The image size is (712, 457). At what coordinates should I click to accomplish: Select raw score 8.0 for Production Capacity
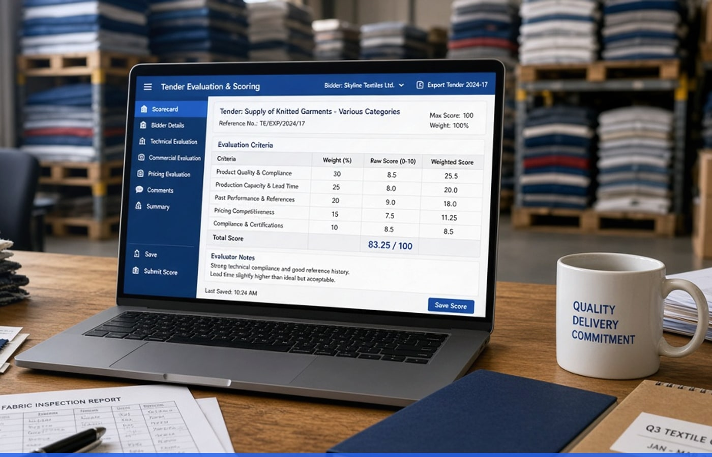pyautogui.click(x=391, y=188)
